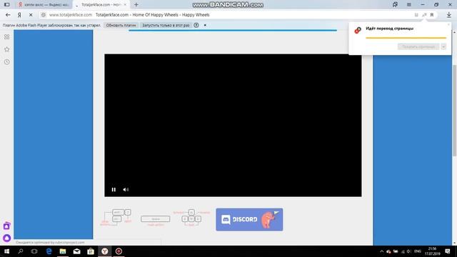Switch to the Totaljerkface.com tab
The width and height of the screenshot is (457, 257).
click(x=101, y=5)
